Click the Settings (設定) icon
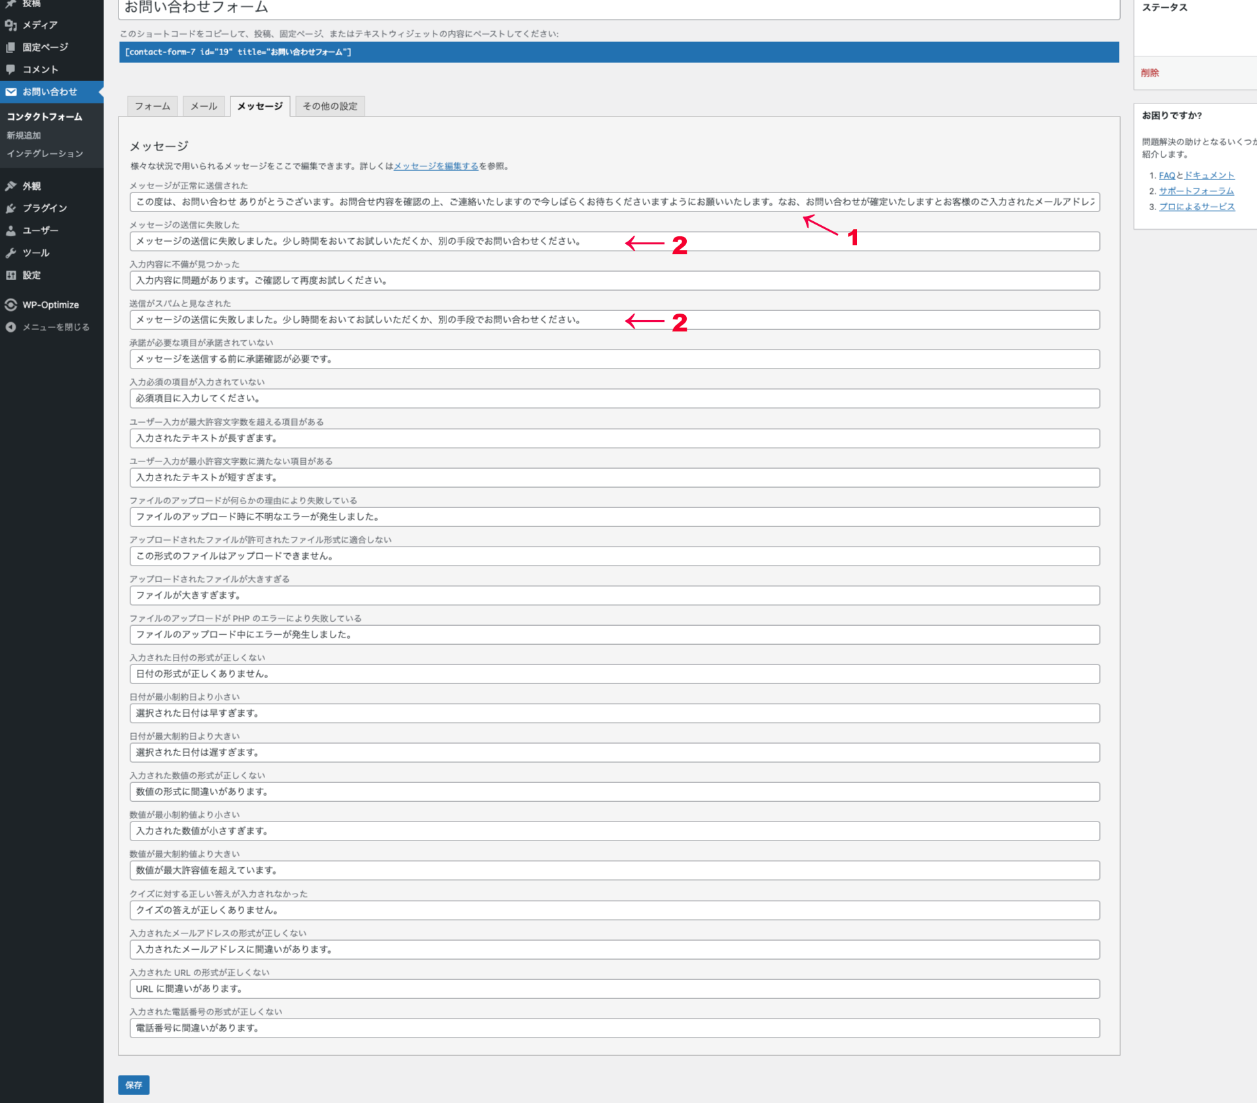 point(10,275)
